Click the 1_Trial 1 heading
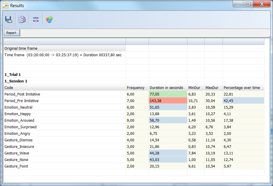The width and height of the screenshot is (273, 186). (x=12, y=74)
